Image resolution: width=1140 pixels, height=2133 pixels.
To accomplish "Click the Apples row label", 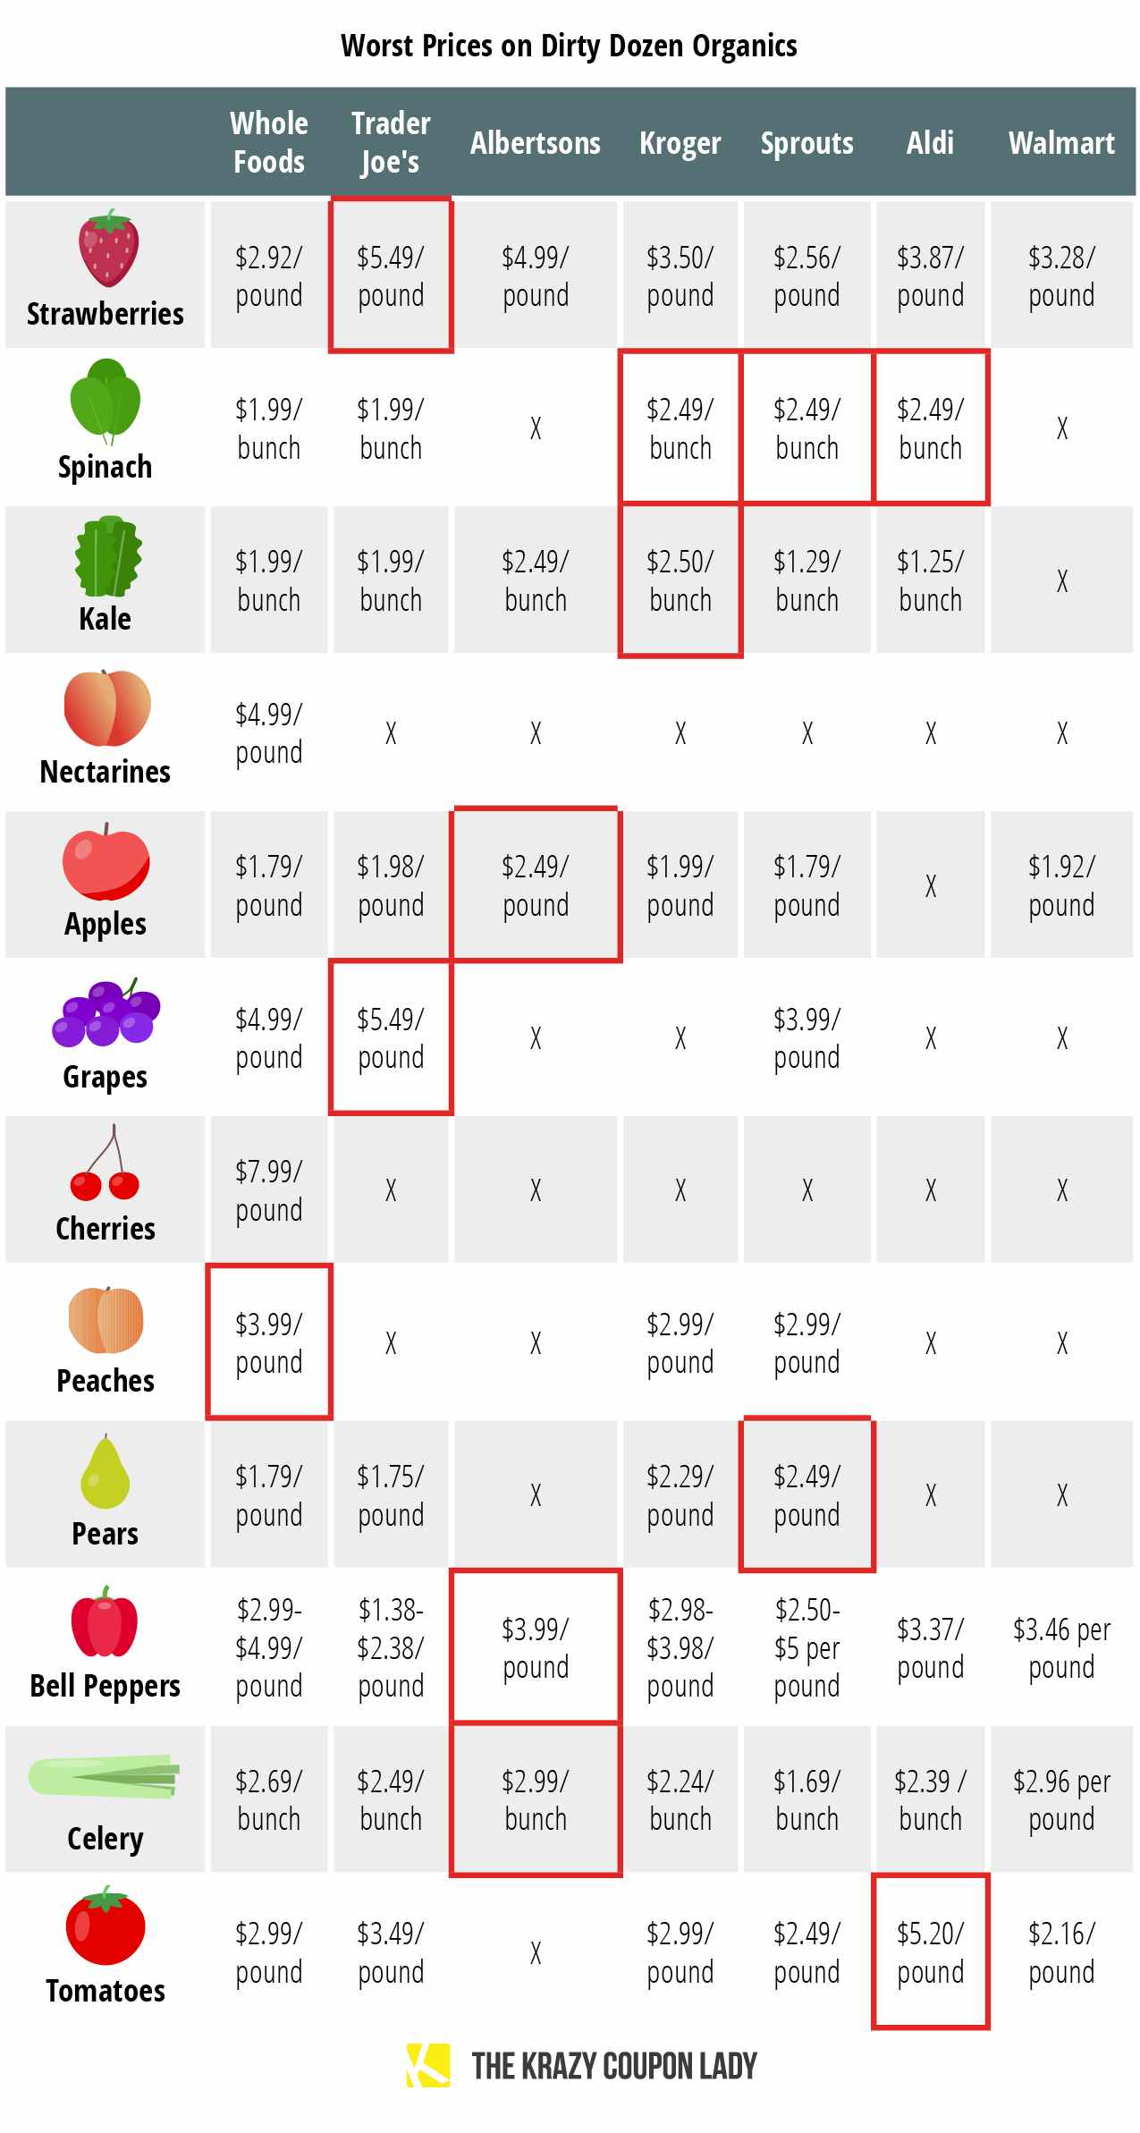I will (106, 924).
